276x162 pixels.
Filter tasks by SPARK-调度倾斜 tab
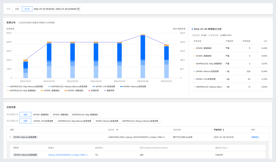tap(61, 115)
